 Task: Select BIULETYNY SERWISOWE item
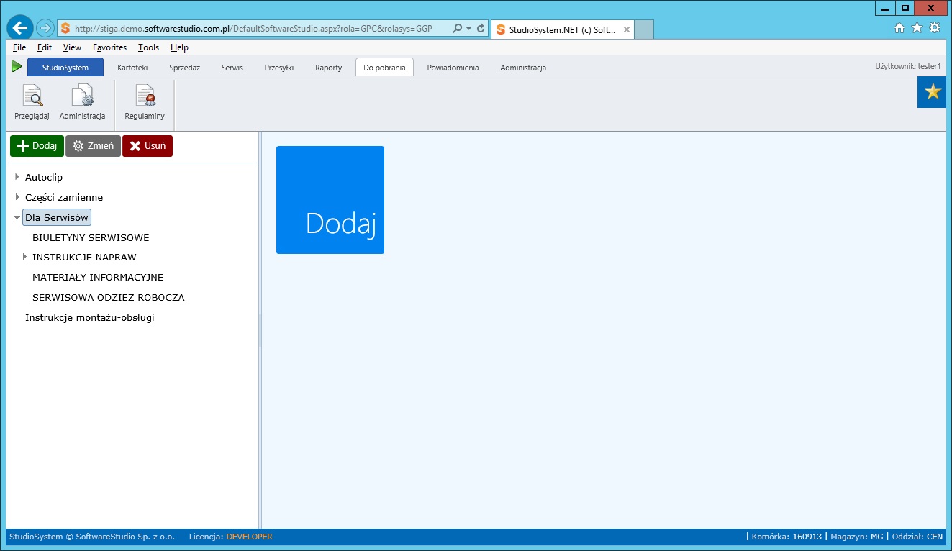[91, 237]
